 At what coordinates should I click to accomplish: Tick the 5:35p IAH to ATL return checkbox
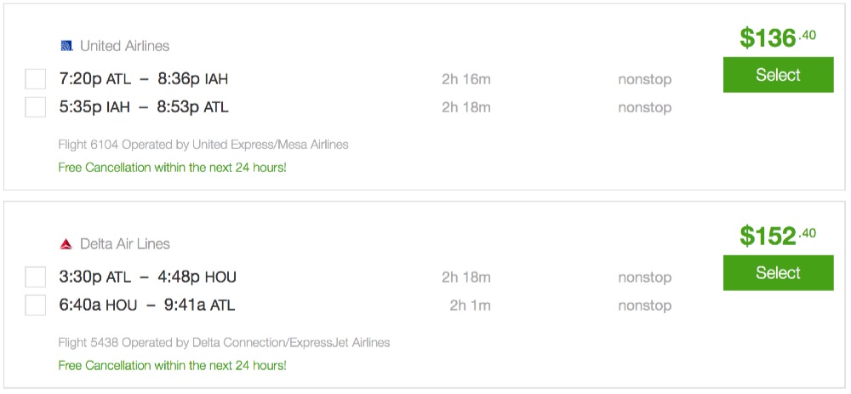point(36,107)
